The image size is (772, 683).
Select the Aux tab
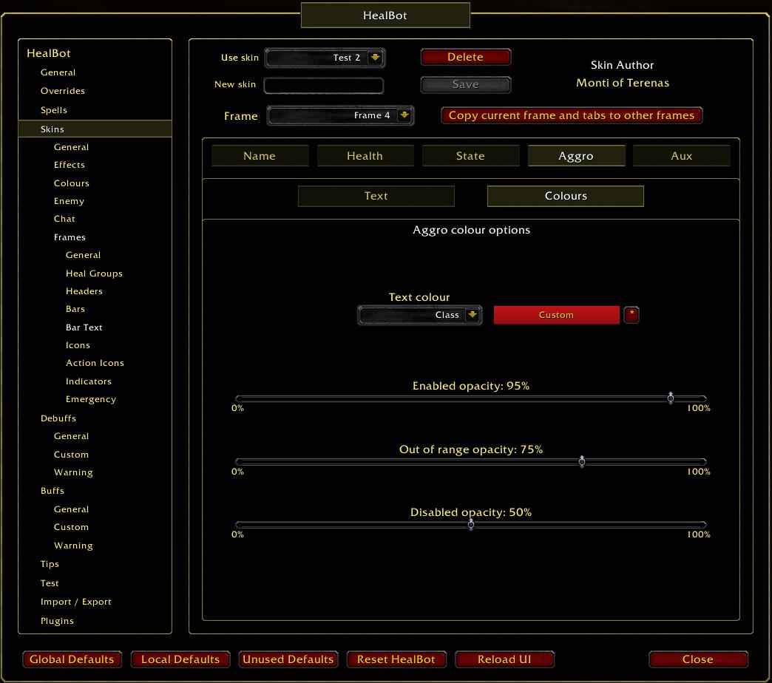681,156
